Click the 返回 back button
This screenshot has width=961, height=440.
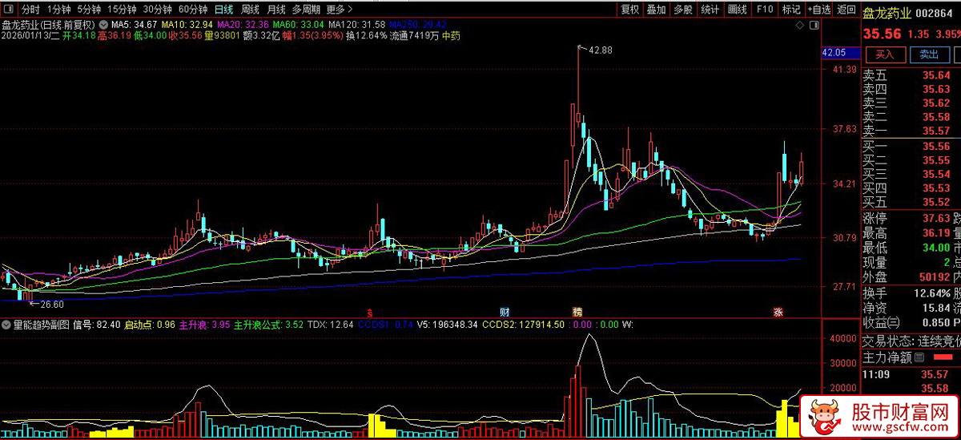pos(846,10)
